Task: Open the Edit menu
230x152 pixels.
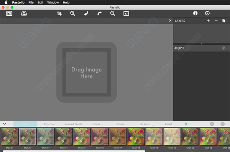Action: (x=40, y=3)
